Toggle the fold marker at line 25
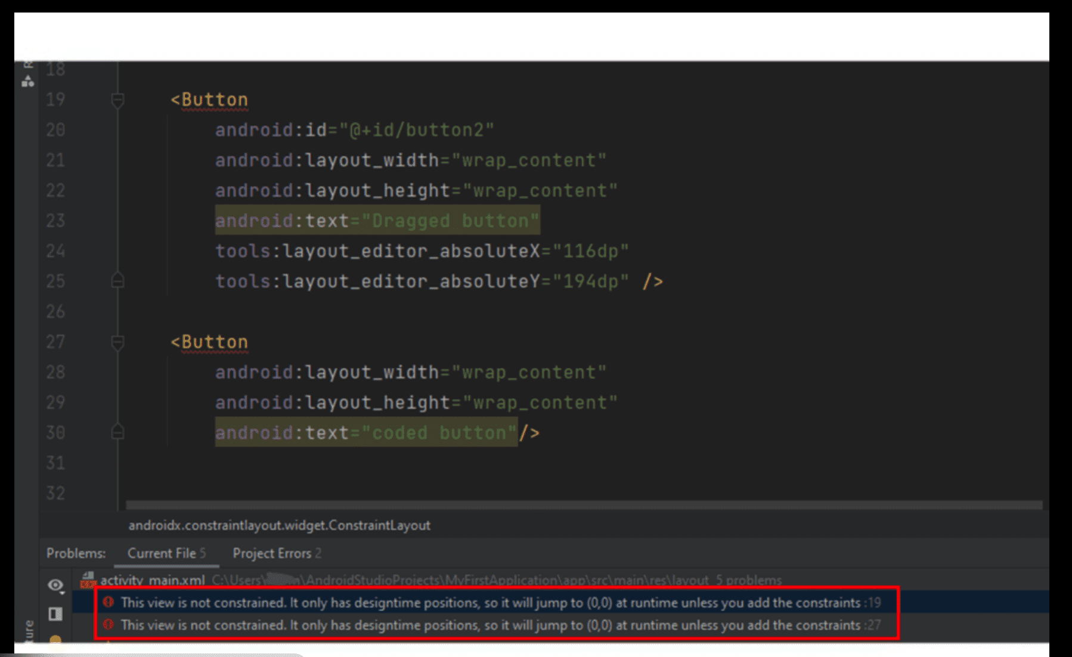This screenshot has width=1072, height=657. tap(117, 280)
